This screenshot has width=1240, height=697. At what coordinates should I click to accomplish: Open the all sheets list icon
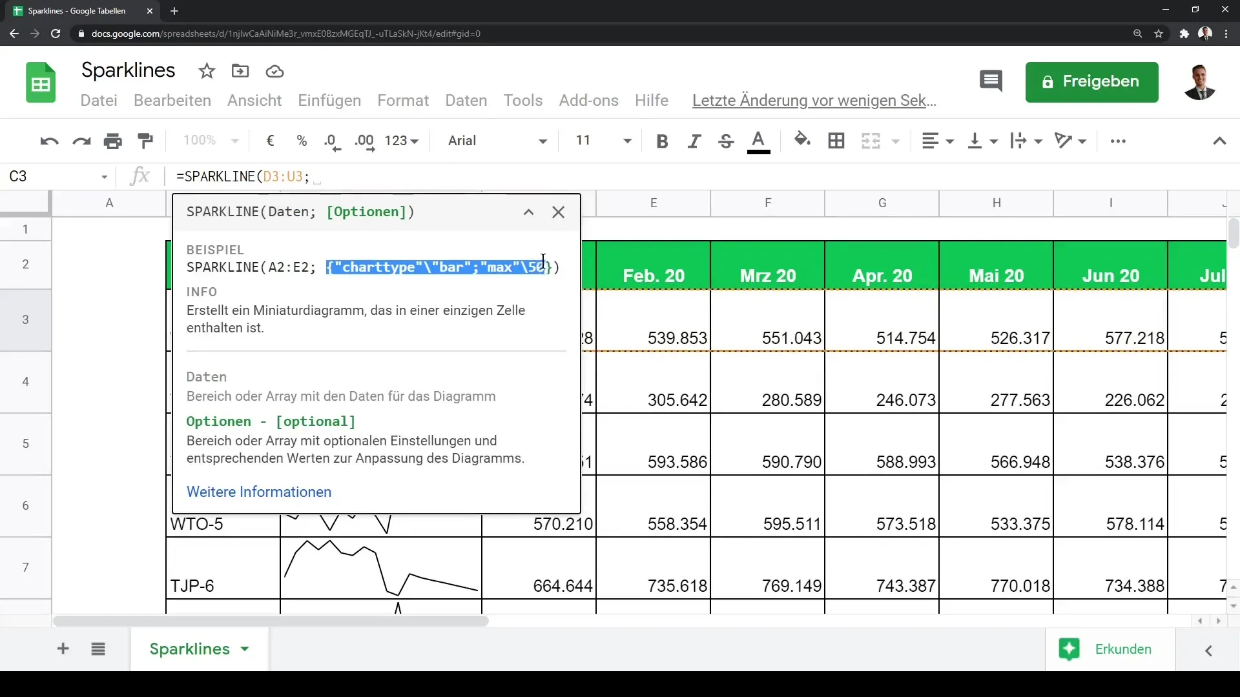click(x=98, y=649)
